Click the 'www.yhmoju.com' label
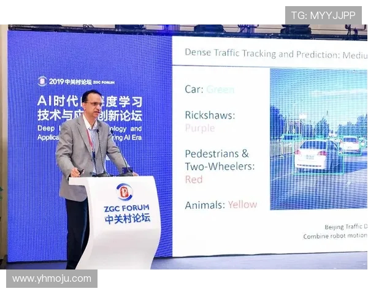368x294 pixels. tap(52, 279)
